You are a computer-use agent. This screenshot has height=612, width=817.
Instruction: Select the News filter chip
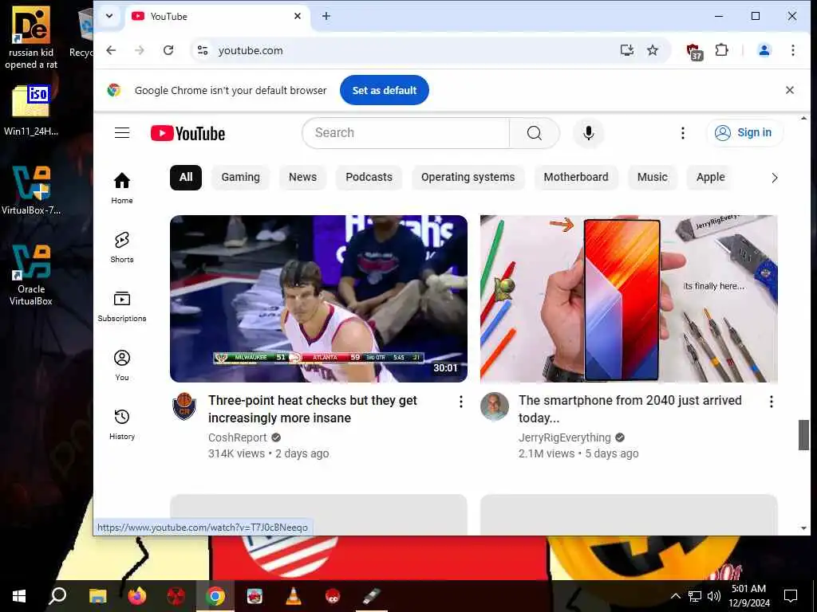coord(302,177)
